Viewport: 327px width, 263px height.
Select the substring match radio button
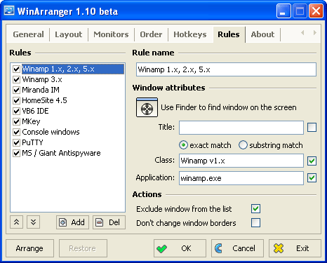tap(243, 145)
